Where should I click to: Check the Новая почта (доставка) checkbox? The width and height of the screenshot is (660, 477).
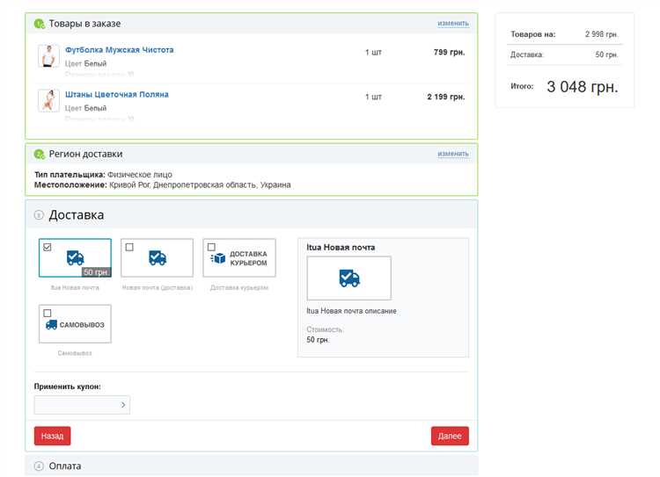coord(129,247)
